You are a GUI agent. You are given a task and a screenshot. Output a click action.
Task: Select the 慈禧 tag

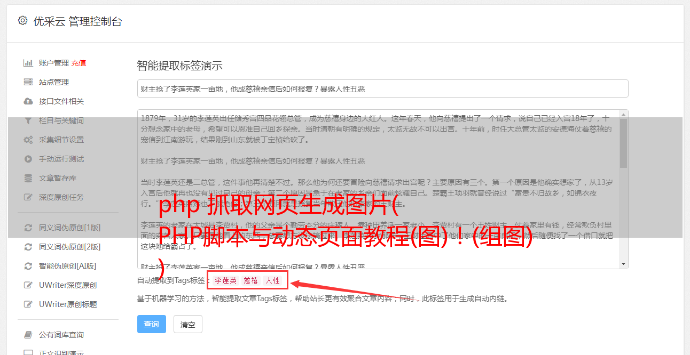coord(251,280)
